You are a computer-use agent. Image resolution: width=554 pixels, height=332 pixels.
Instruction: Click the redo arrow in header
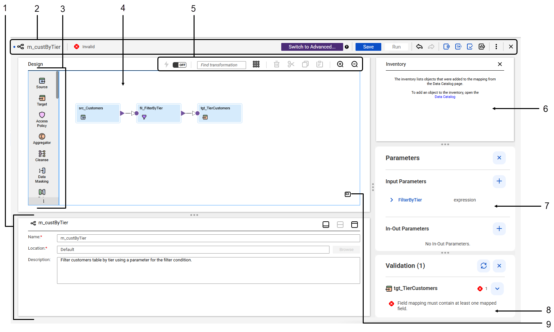point(431,47)
